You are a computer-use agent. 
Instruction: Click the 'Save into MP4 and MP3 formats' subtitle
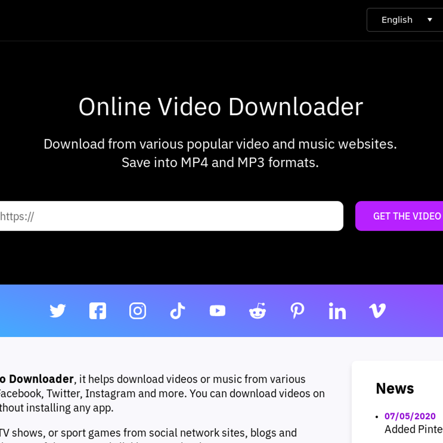click(x=220, y=163)
